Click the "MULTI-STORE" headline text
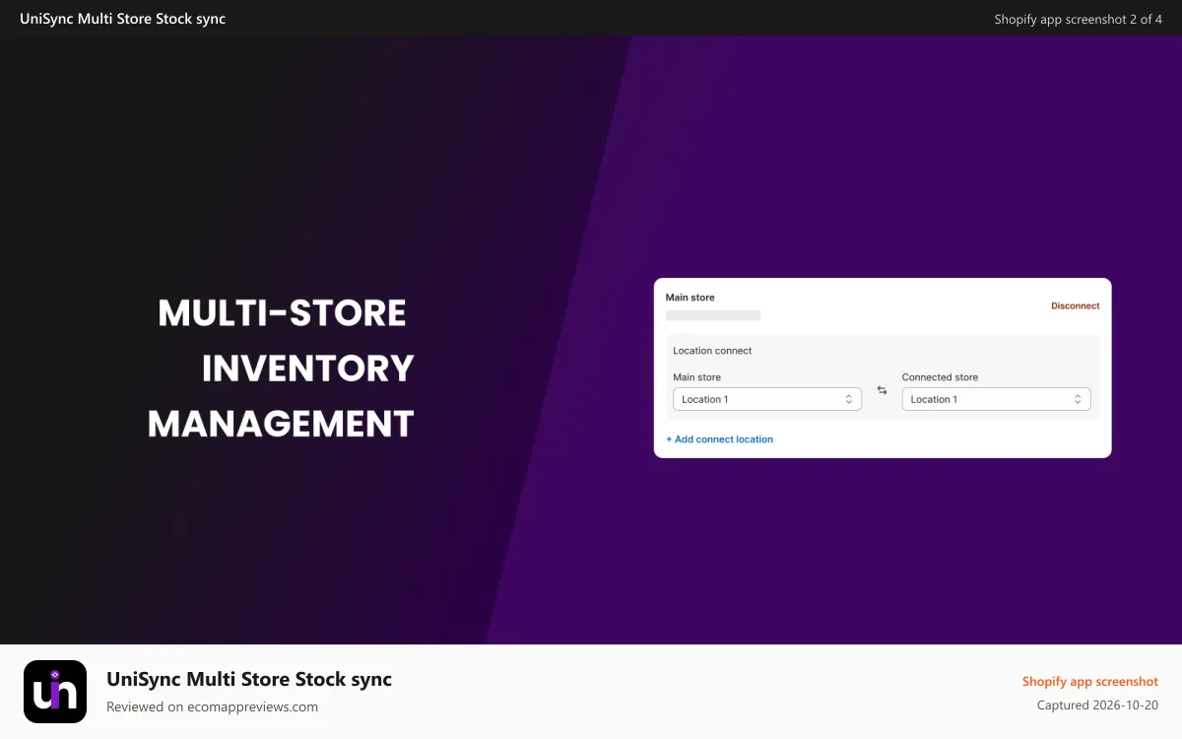Viewport: 1182px width, 739px height. (282, 313)
